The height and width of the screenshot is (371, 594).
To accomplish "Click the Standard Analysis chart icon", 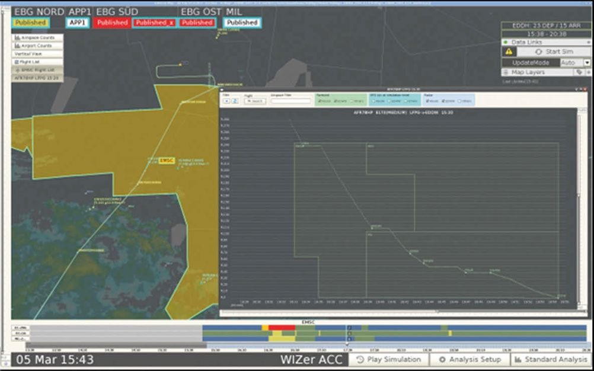I will point(518,359).
